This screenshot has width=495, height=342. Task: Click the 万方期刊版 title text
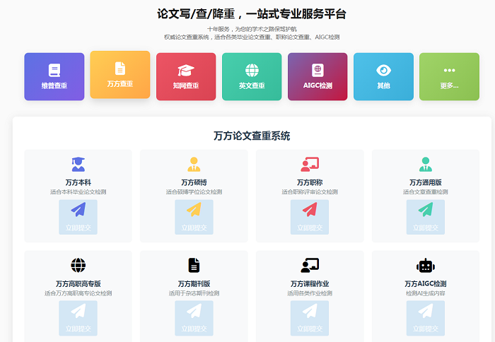[194, 283]
